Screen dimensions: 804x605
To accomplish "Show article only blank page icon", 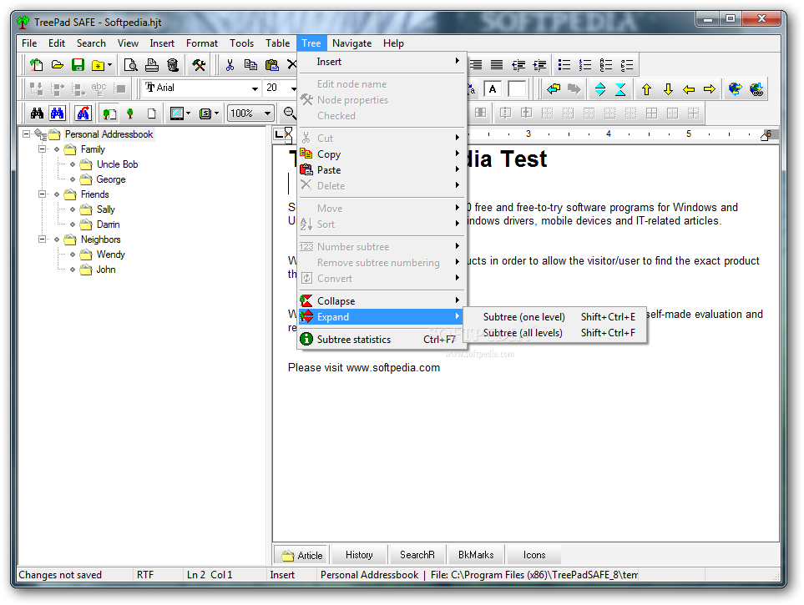I will [151, 113].
